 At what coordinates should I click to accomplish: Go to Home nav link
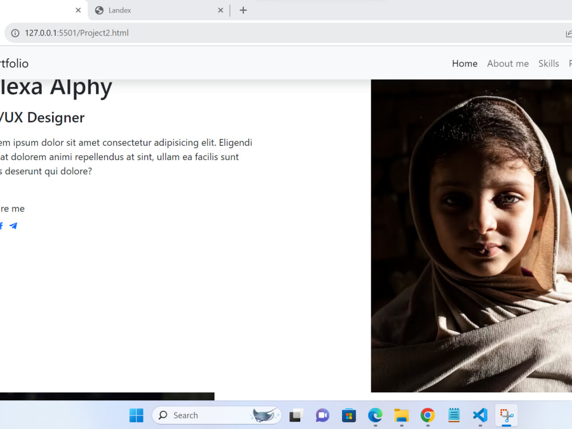pyautogui.click(x=464, y=63)
